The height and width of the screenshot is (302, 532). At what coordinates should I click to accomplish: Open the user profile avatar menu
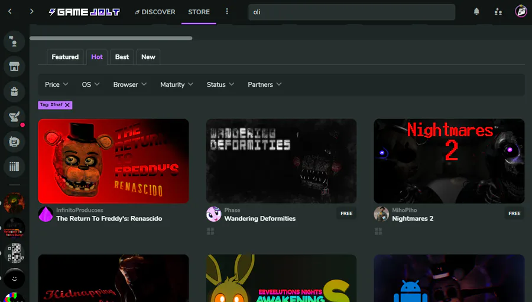pos(521,11)
